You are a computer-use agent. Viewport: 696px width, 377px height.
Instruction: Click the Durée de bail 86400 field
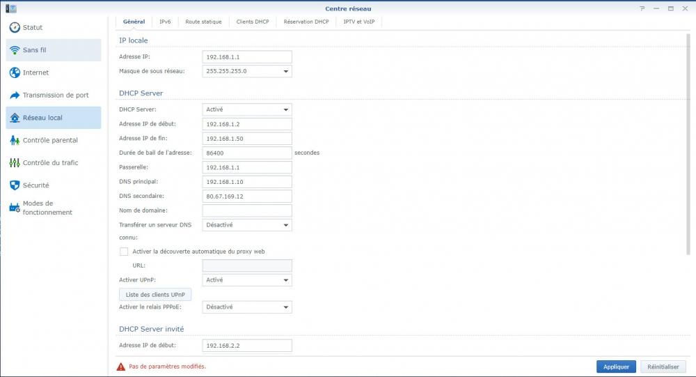(x=247, y=153)
